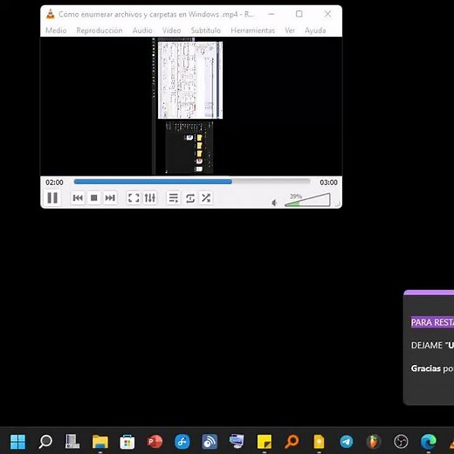Close the VLC window
Image resolution: width=454 pixels, height=454 pixels.
[327, 14]
